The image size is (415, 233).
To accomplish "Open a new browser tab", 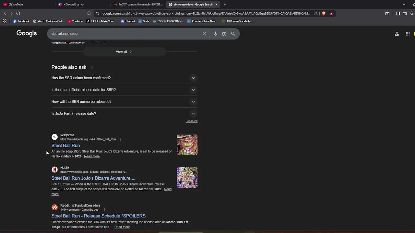I will click(x=225, y=5).
